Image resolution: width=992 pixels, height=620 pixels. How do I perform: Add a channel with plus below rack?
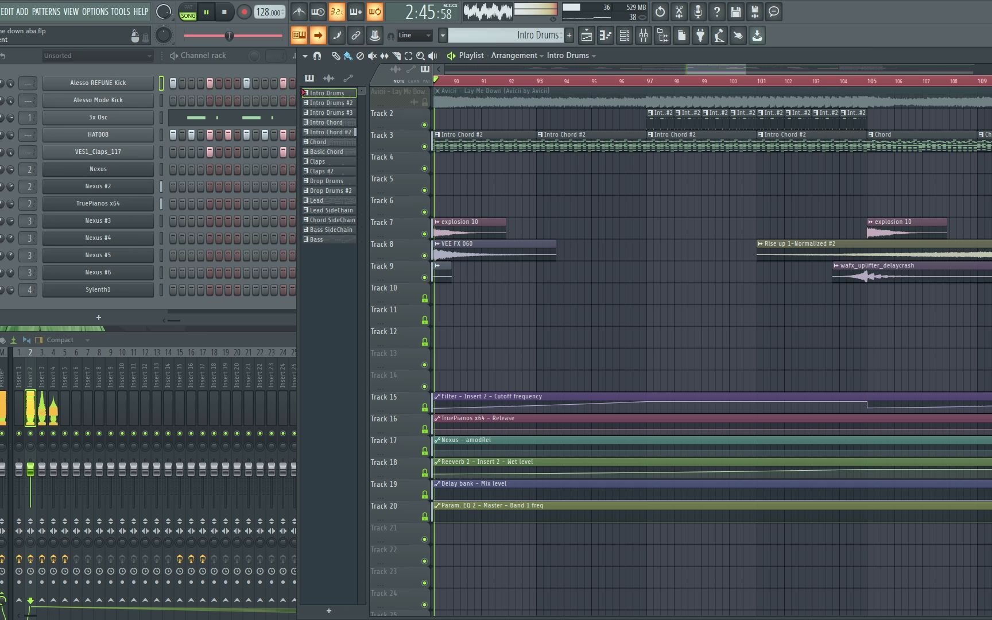(99, 317)
